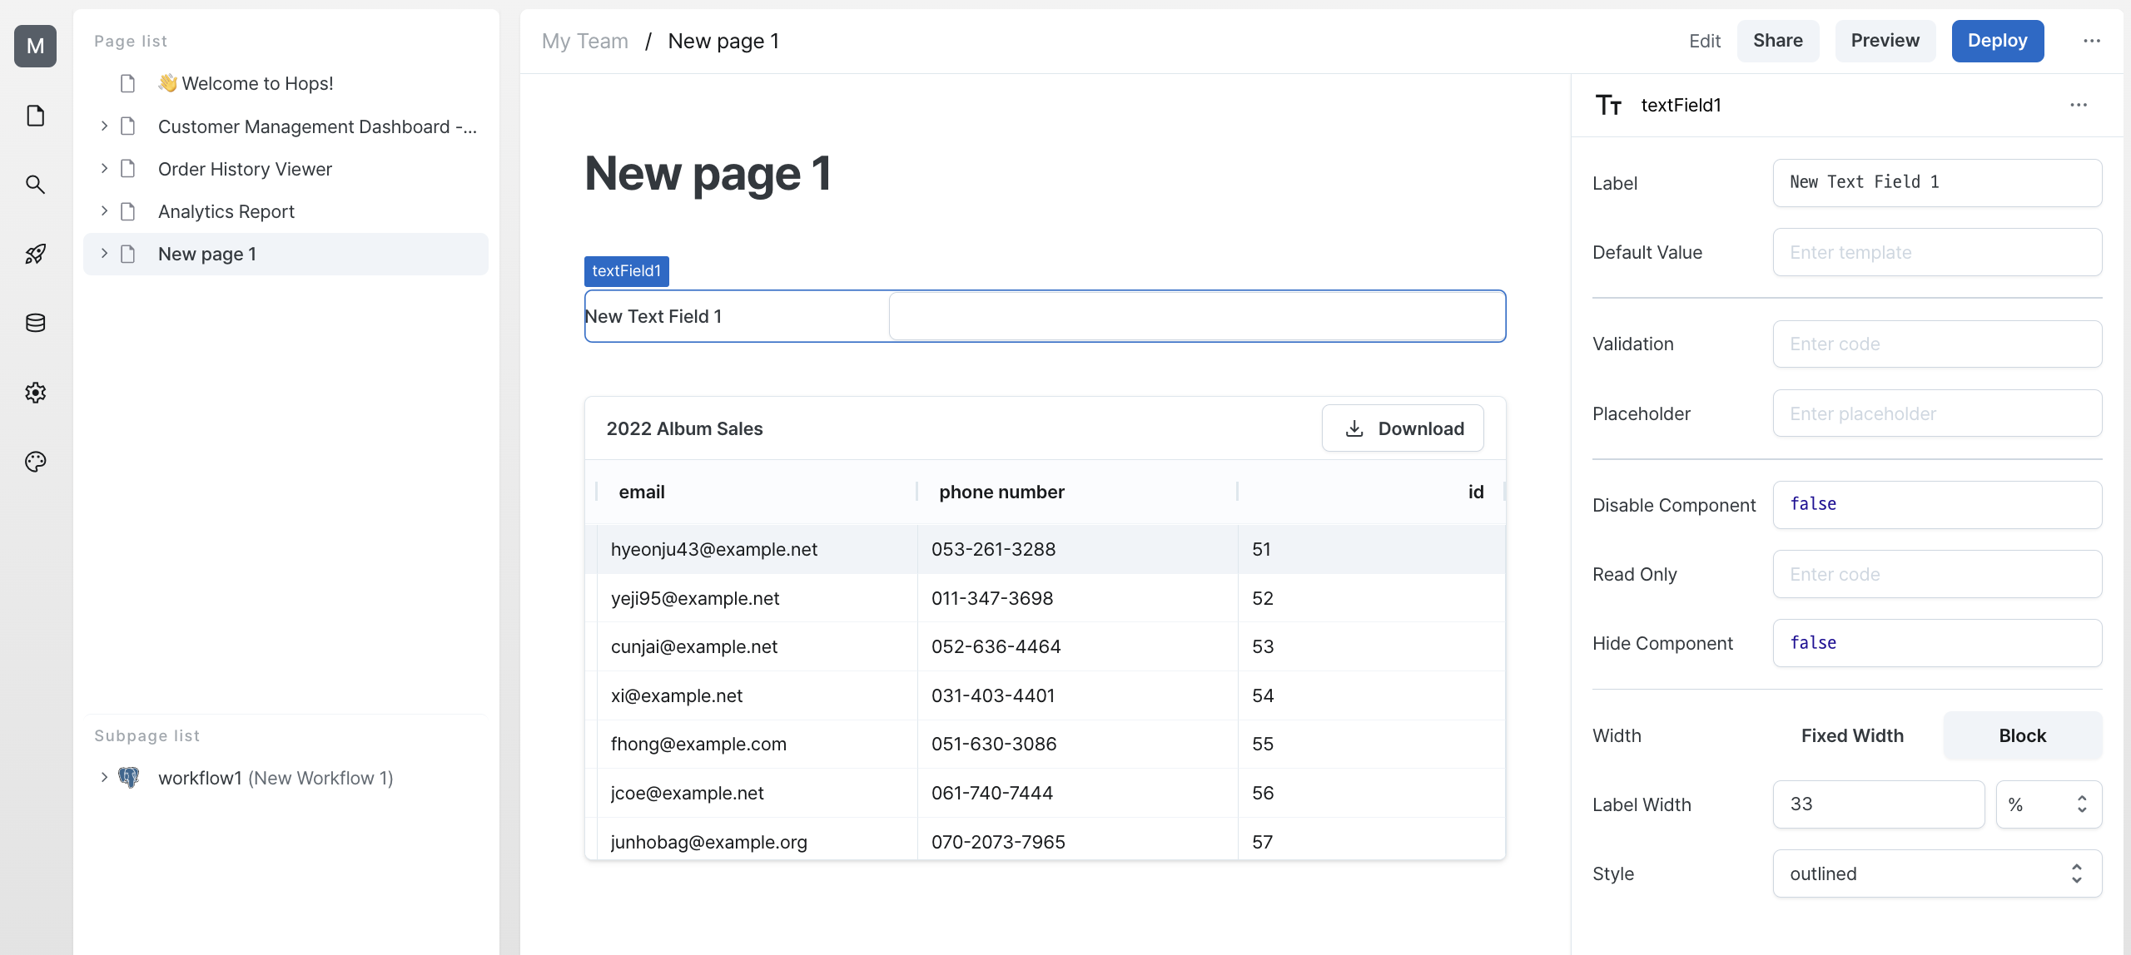The width and height of the screenshot is (2131, 955).
Task: Select Fixed Width option
Action: [x=1852, y=735]
